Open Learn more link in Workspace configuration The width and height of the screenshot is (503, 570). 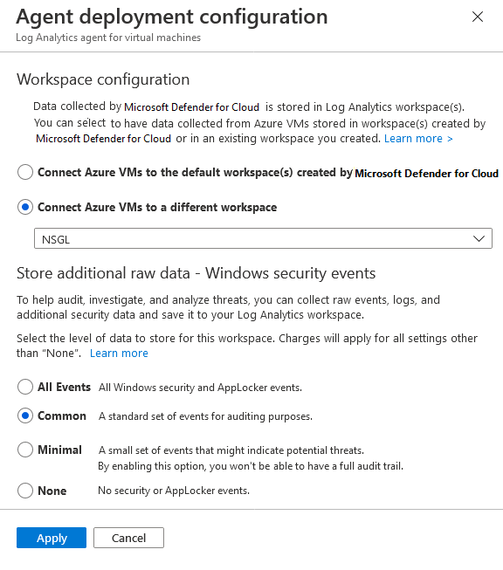pyautogui.click(x=418, y=139)
